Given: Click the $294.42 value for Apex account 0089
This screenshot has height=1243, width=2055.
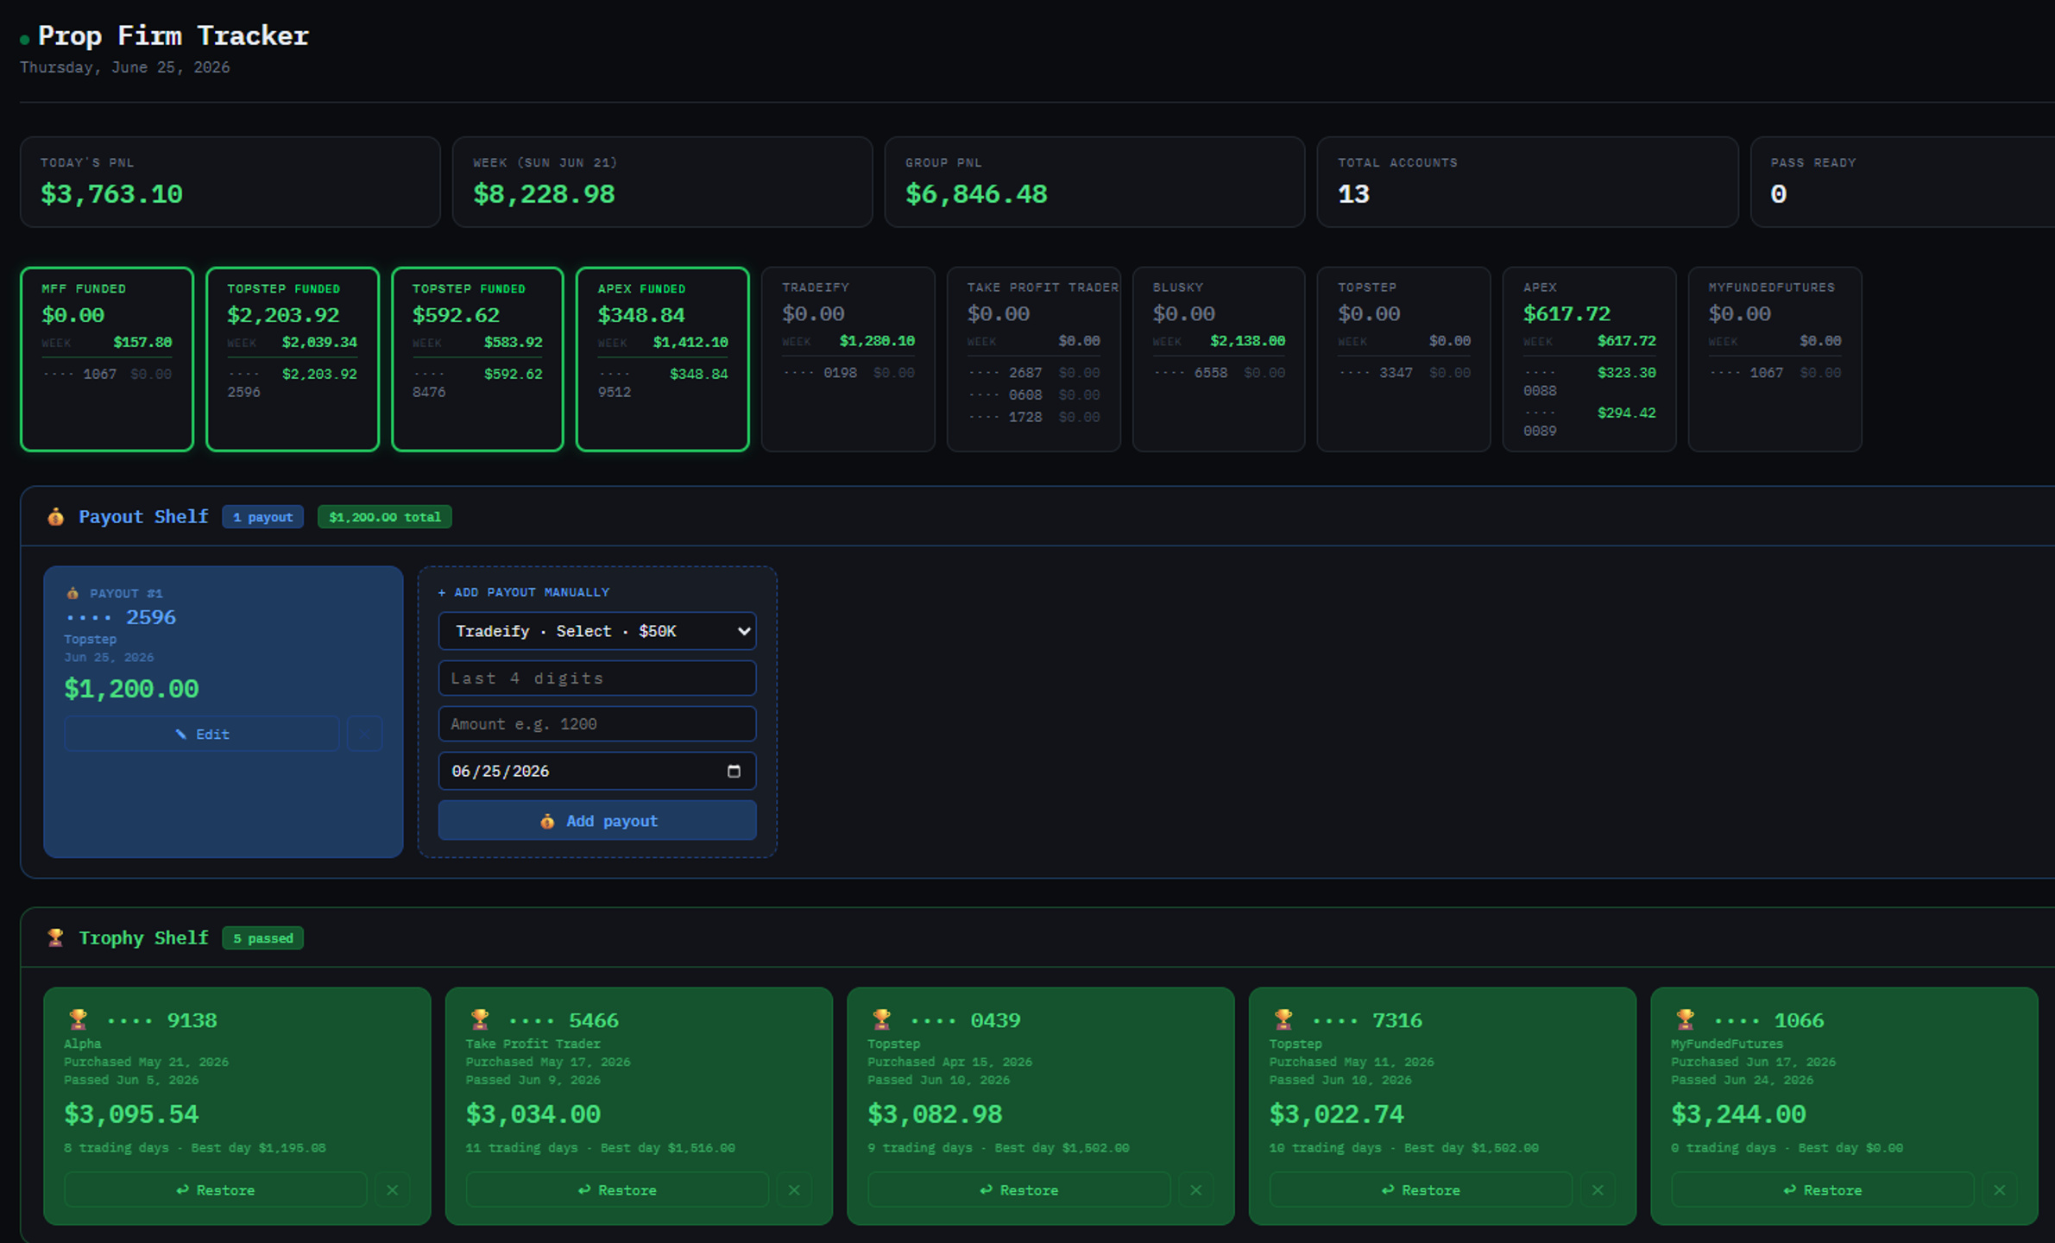Looking at the screenshot, I should 1626,413.
